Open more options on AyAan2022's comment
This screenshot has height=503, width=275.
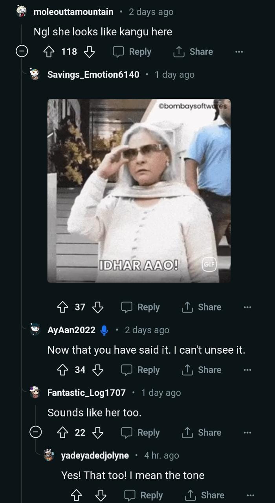pyautogui.click(x=247, y=370)
